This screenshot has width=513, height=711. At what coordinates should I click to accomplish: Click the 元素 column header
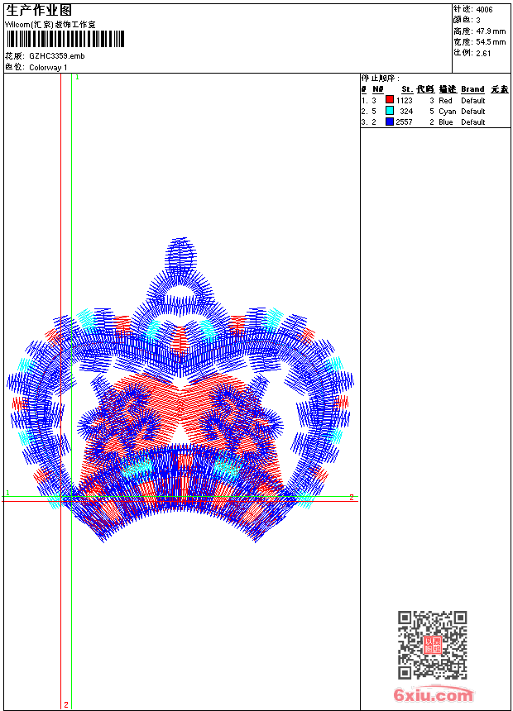point(500,89)
